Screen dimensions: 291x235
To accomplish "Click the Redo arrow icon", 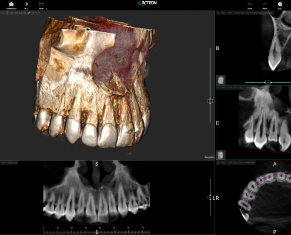I will tap(265, 4).
